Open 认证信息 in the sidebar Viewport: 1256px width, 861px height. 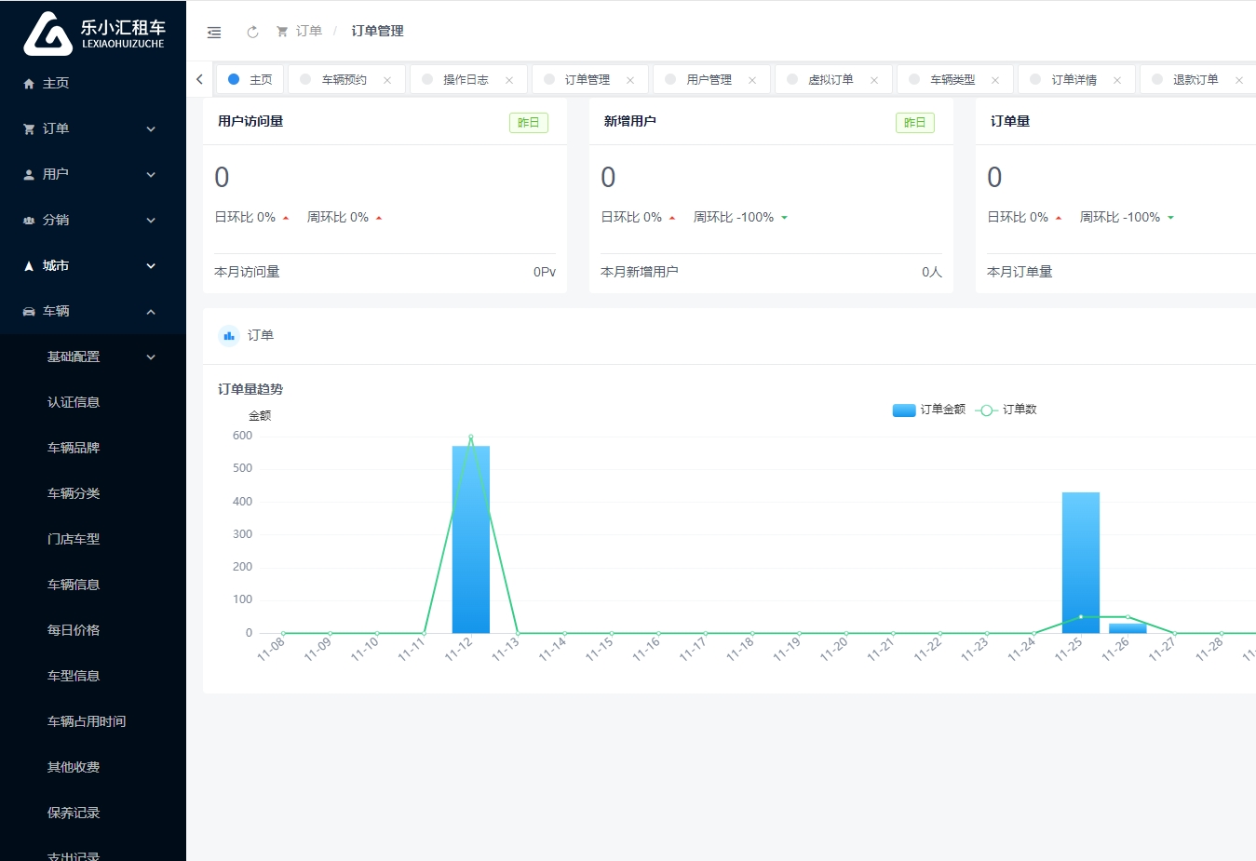point(93,402)
